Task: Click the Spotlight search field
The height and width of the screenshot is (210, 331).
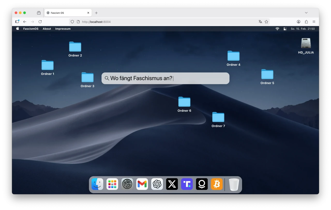Action: [165, 78]
